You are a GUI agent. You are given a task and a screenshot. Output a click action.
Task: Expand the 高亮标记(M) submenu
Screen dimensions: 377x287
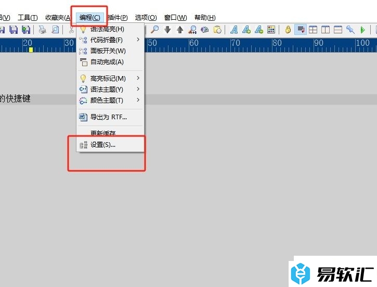(110, 78)
